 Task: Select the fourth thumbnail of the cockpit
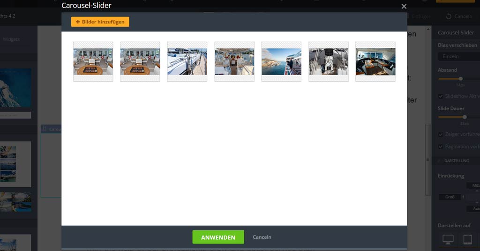point(234,62)
